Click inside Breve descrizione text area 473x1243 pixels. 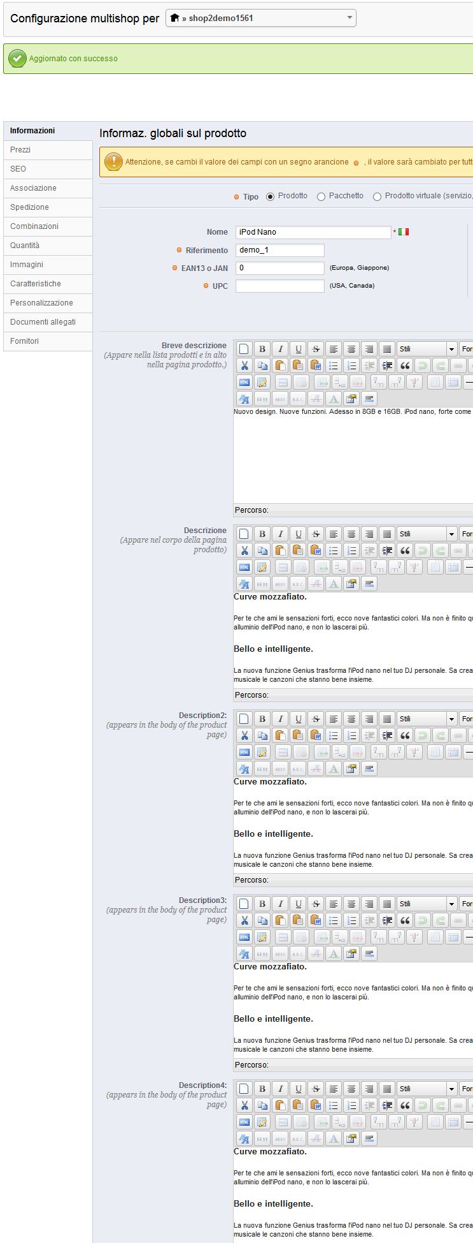353,455
